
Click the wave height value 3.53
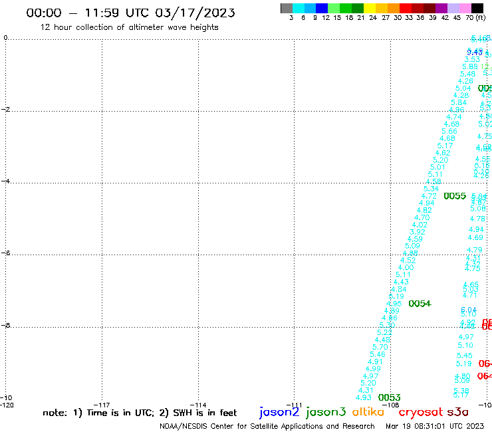coord(472,59)
